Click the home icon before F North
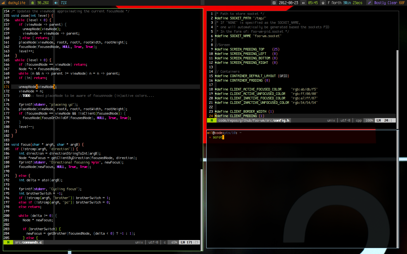Viewport: 407px width, 254px height. pyautogui.click(x=323, y=3)
